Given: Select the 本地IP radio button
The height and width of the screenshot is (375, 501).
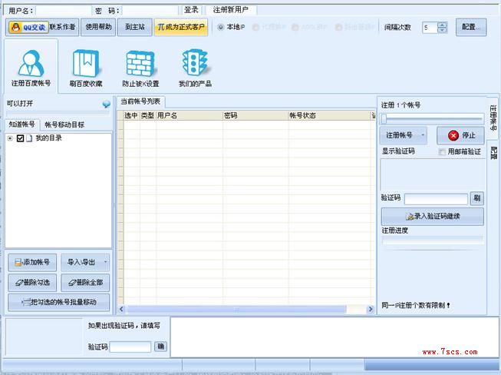Looking at the screenshot, I should point(222,27).
